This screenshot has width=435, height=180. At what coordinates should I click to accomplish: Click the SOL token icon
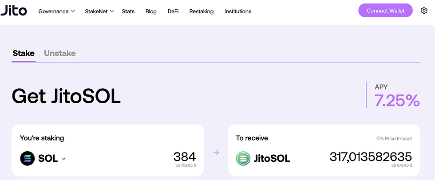point(27,158)
